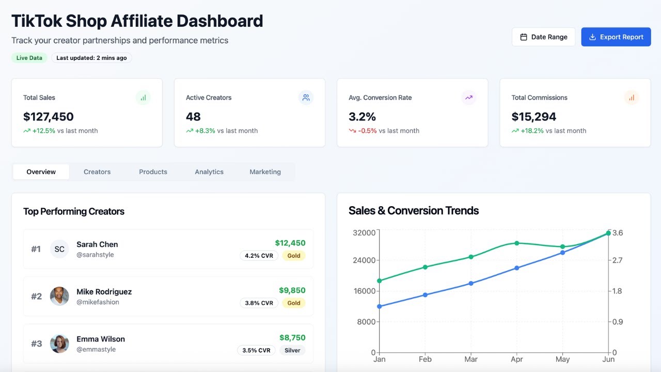
Task: Click the 48 active creators value
Action: pyautogui.click(x=193, y=117)
